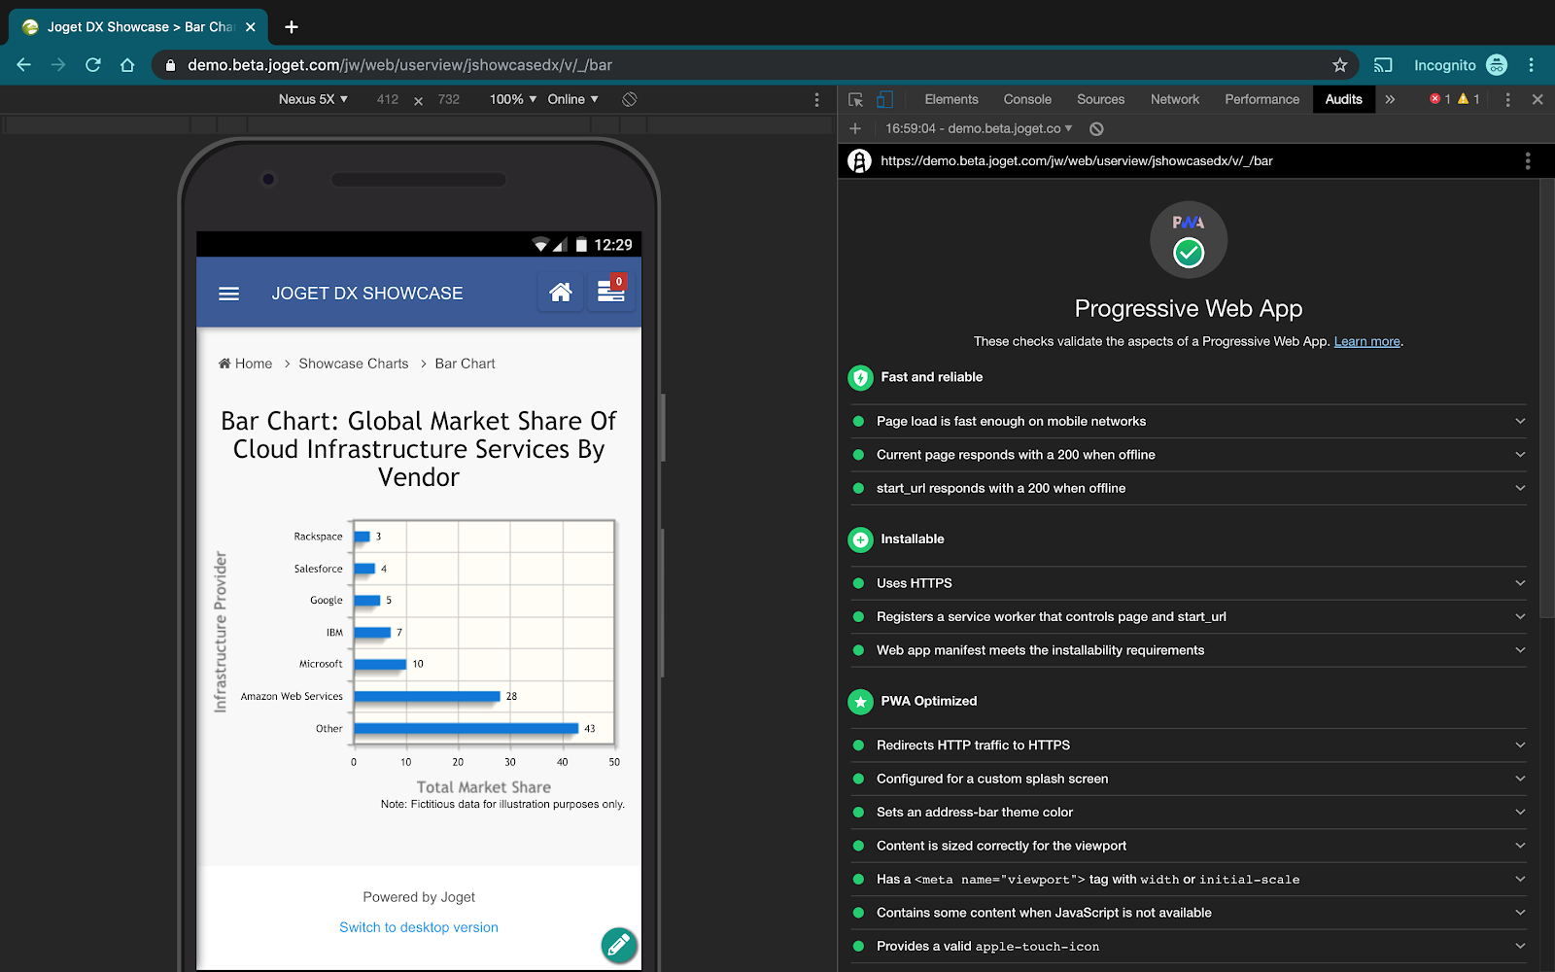Open a new browser tab
Screen dimensions: 1555x972
click(x=292, y=27)
